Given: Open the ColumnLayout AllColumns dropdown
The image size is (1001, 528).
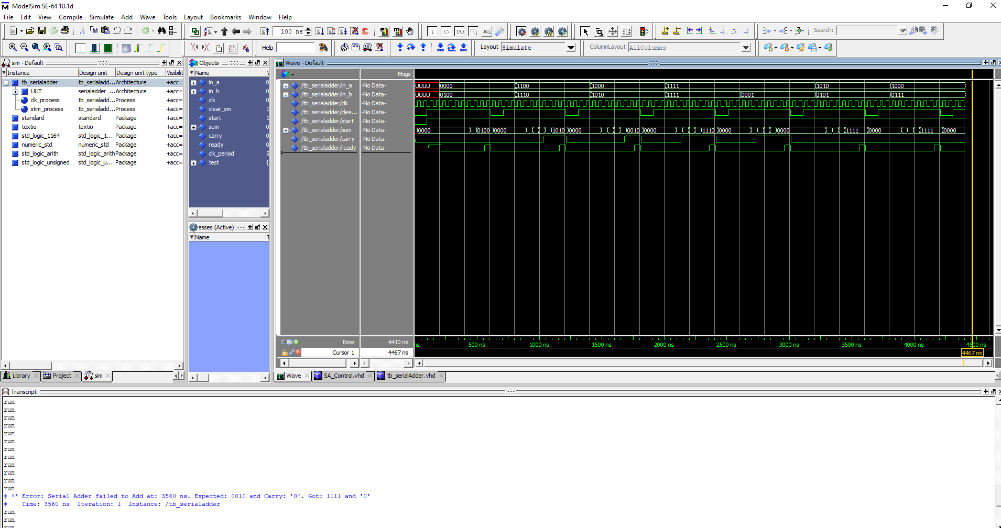Looking at the screenshot, I should (x=745, y=47).
